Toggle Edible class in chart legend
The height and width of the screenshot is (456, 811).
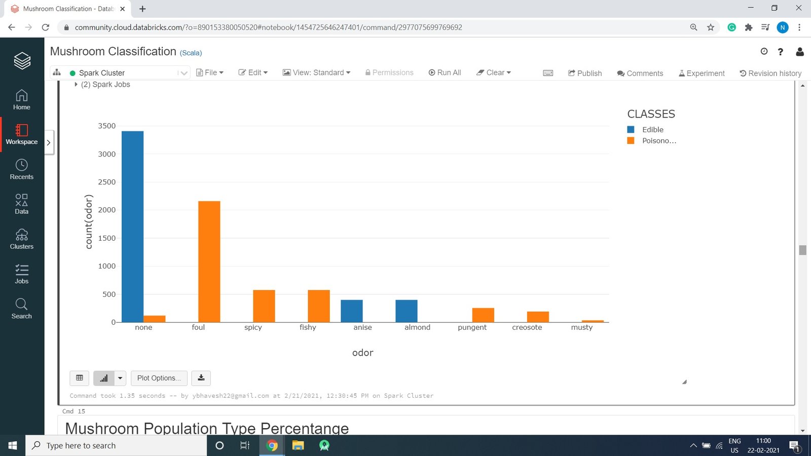(x=652, y=130)
